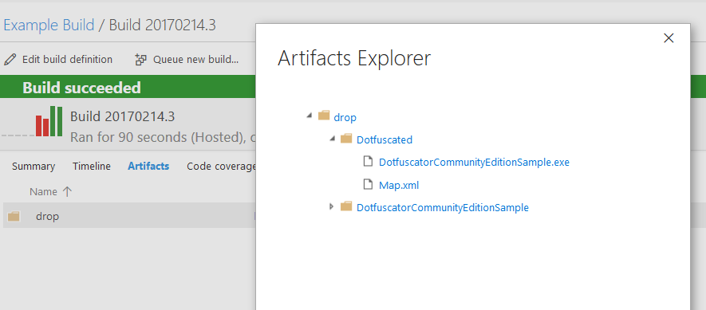Click file icon beside Map.xml

(368, 184)
